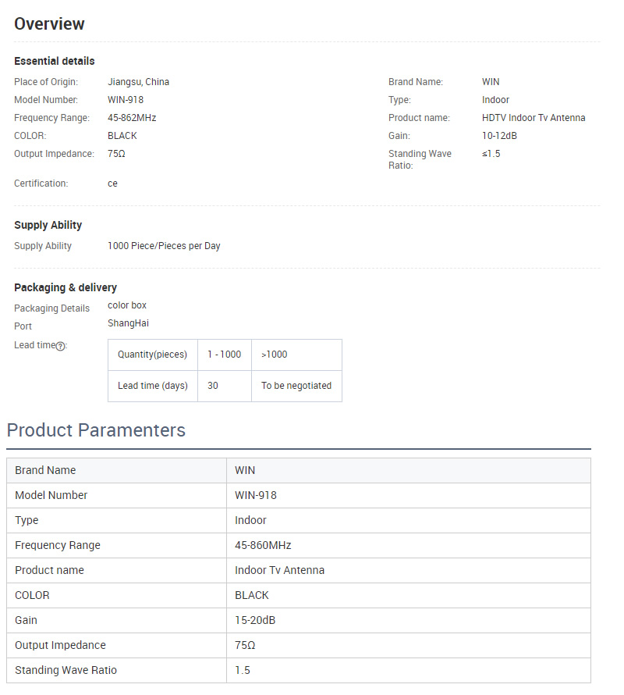Select the 45-862MHz frequency range value
Screen dimensions: 624x695
pyautogui.click(x=132, y=118)
